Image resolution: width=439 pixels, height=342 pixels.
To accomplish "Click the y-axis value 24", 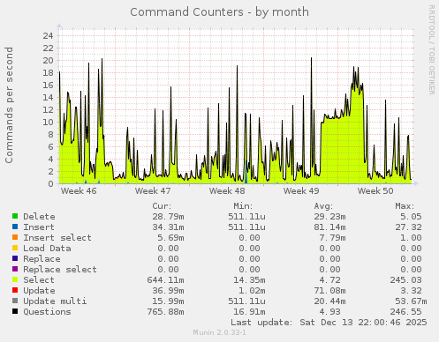I will click(x=49, y=36).
